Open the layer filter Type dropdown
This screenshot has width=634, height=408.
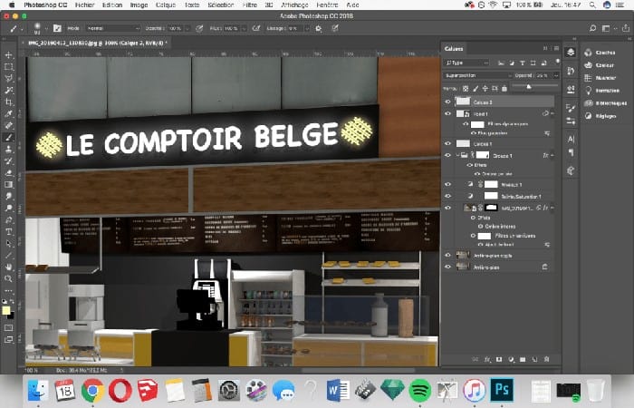click(466, 63)
